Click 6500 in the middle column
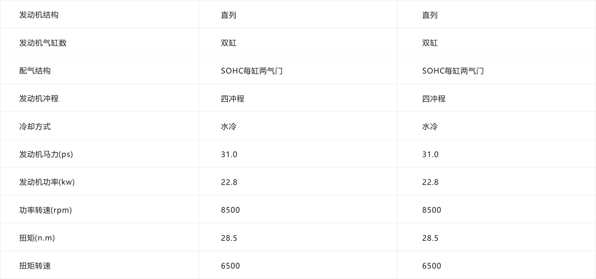 click(230, 266)
